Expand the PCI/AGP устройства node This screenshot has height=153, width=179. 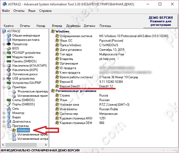tap(4, 53)
